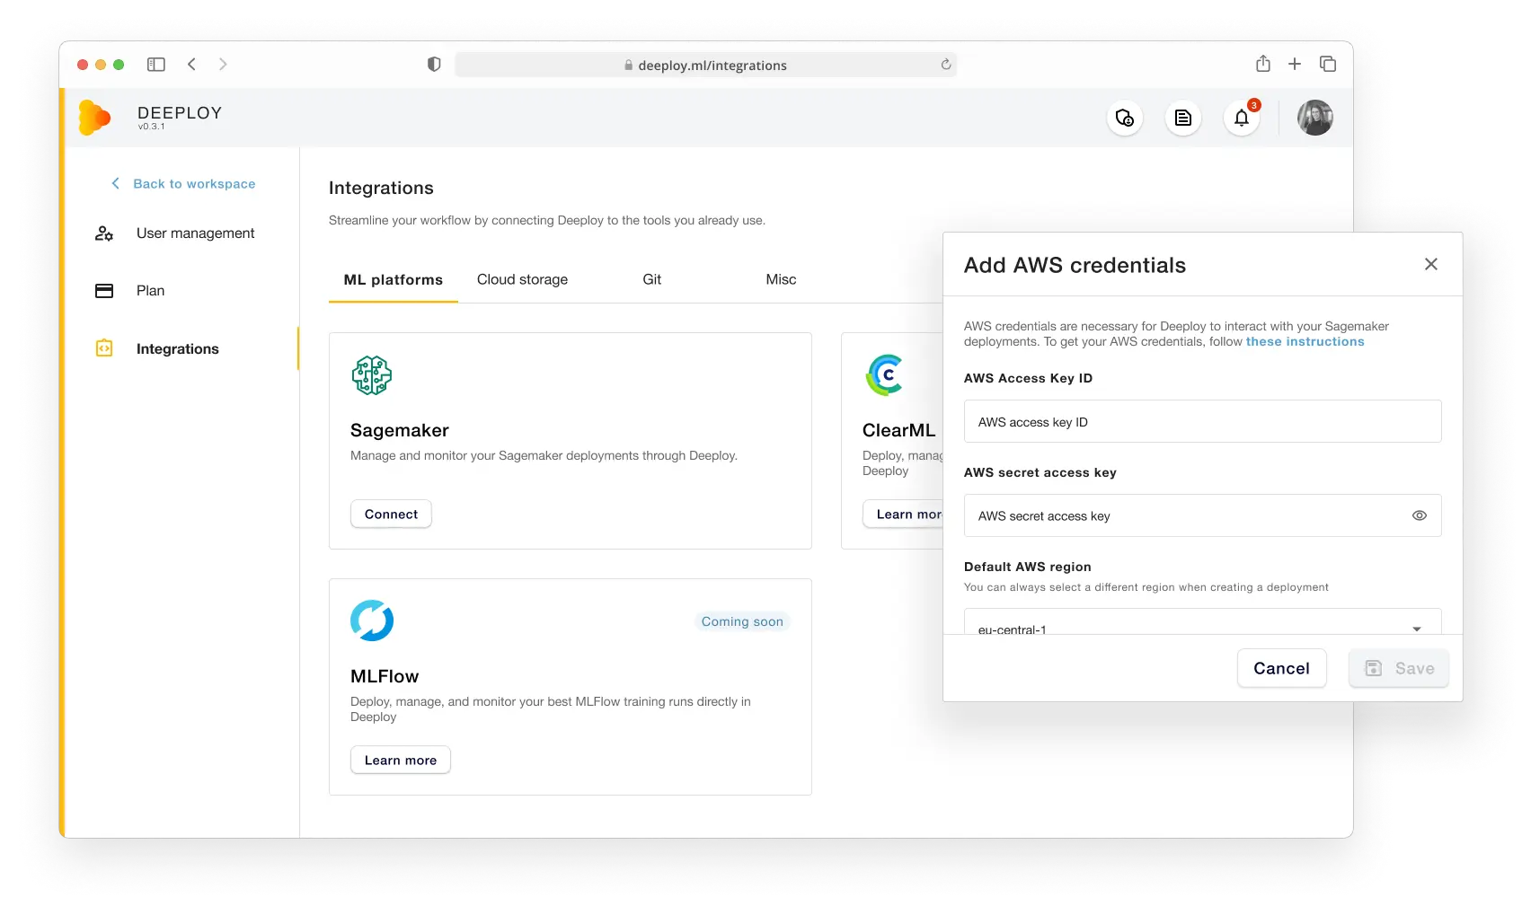Click the MLFlow logo icon
1522x915 pixels.
click(372, 620)
